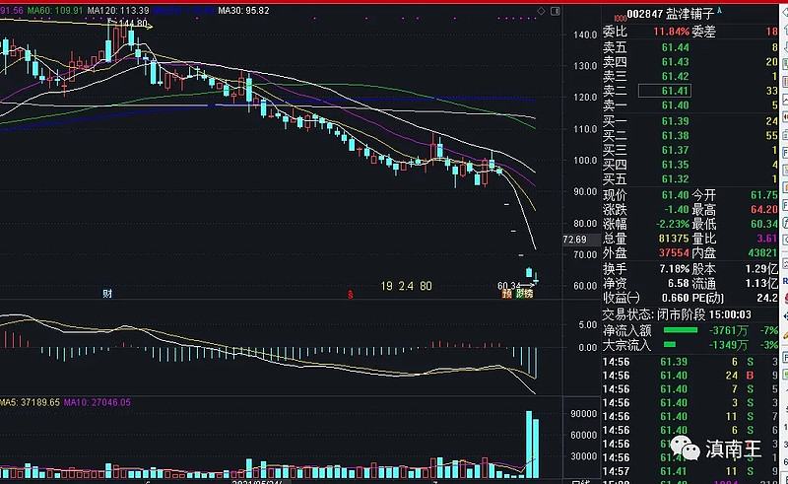Viewport: 788px width, 484px height.
Task: Click the tallest volume bar near 90000
Action: pos(529,445)
